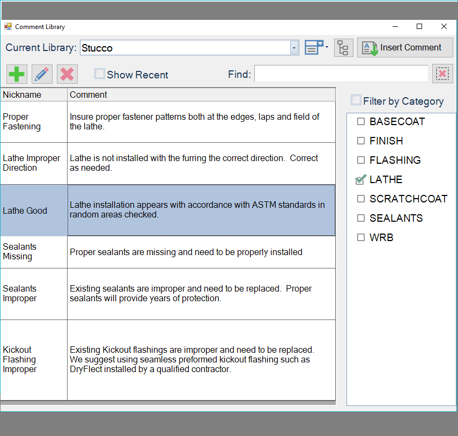The image size is (458, 436).
Task: Click the comment 'Existing sealants are improper'
Action: (201, 294)
